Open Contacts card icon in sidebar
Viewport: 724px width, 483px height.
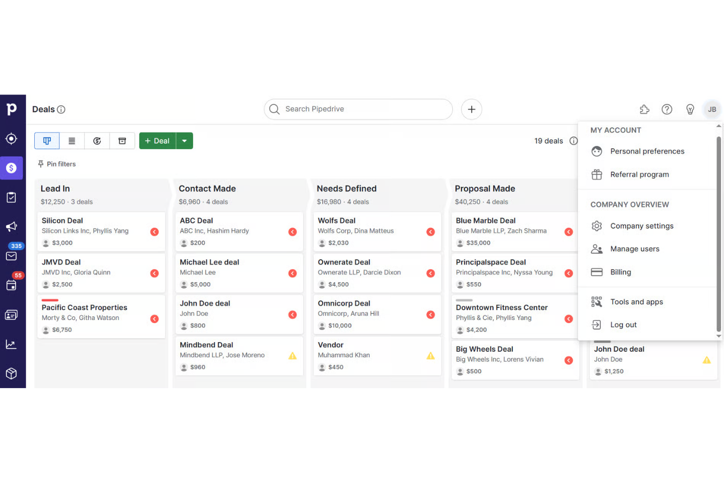click(11, 315)
